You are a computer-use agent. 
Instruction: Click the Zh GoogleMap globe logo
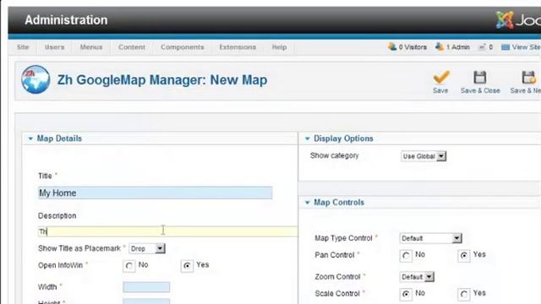(36, 79)
